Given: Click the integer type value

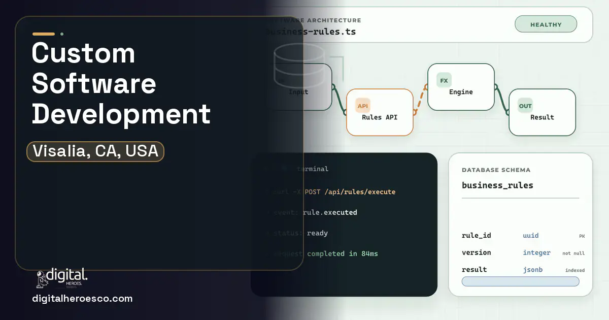Looking at the screenshot, I should [537, 252].
